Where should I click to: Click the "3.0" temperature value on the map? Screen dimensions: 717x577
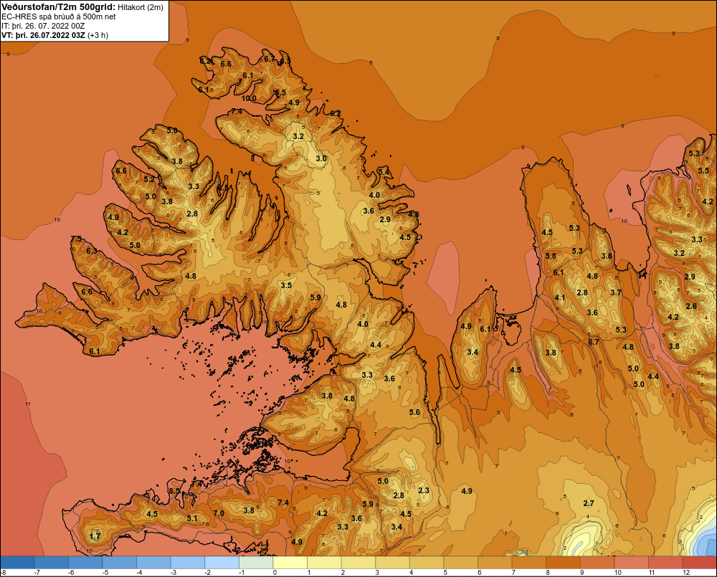321,158
